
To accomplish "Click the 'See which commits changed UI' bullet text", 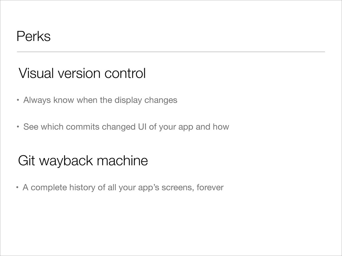I will pos(126,127).
